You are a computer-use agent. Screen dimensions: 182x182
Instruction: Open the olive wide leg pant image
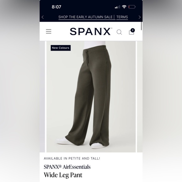pyautogui.click(x=91, y=97)
